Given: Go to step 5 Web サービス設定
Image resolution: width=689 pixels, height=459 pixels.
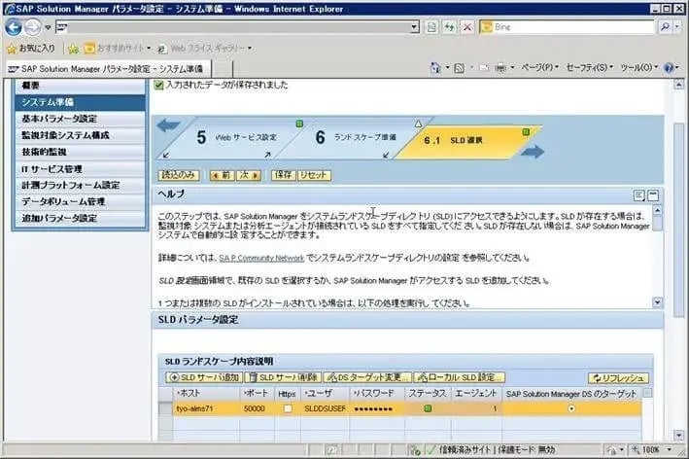Looking at the screenshot, I should [x=237, y=138].
